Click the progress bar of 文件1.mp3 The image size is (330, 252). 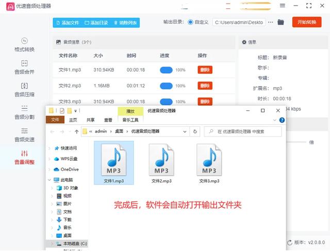(x=166, y=70)
